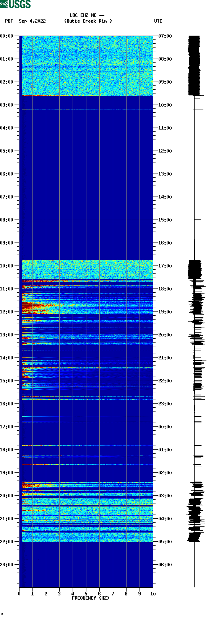
Task: Click the UTC timezone label
Action: (158, 21)
